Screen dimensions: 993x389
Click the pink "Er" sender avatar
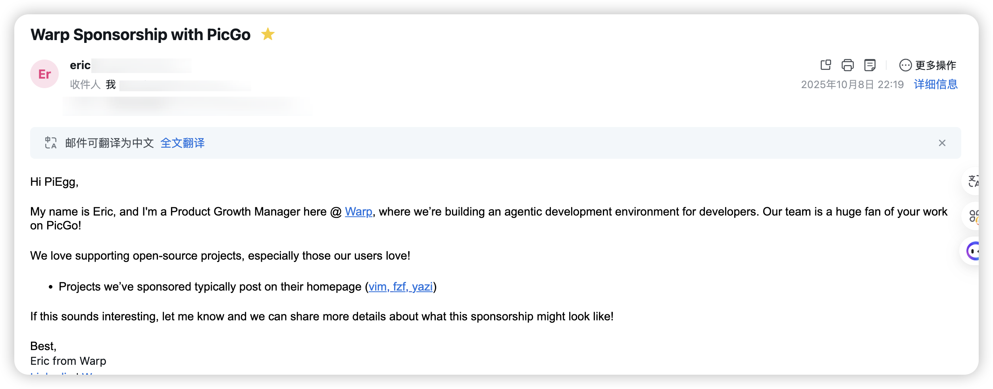point(44,74)
